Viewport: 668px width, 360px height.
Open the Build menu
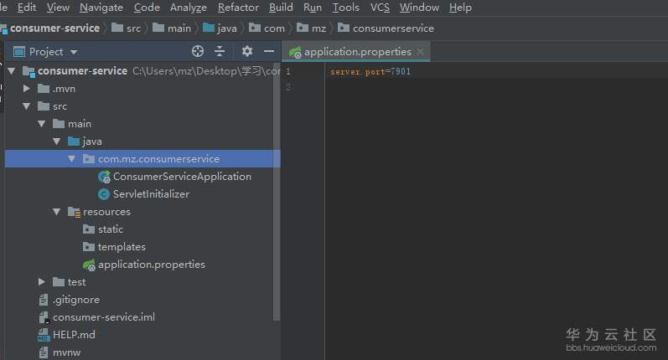pyautogui.click(x=281, y=8)
